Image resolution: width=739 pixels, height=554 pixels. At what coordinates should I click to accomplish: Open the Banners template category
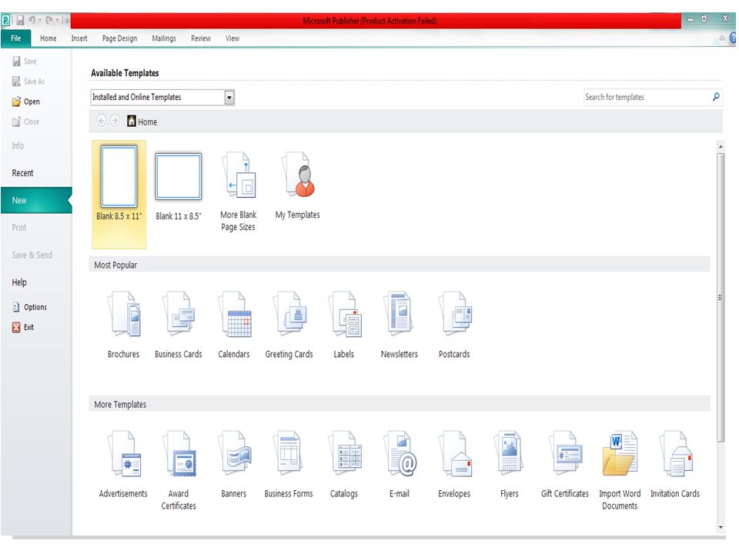[x=234, y=464]
